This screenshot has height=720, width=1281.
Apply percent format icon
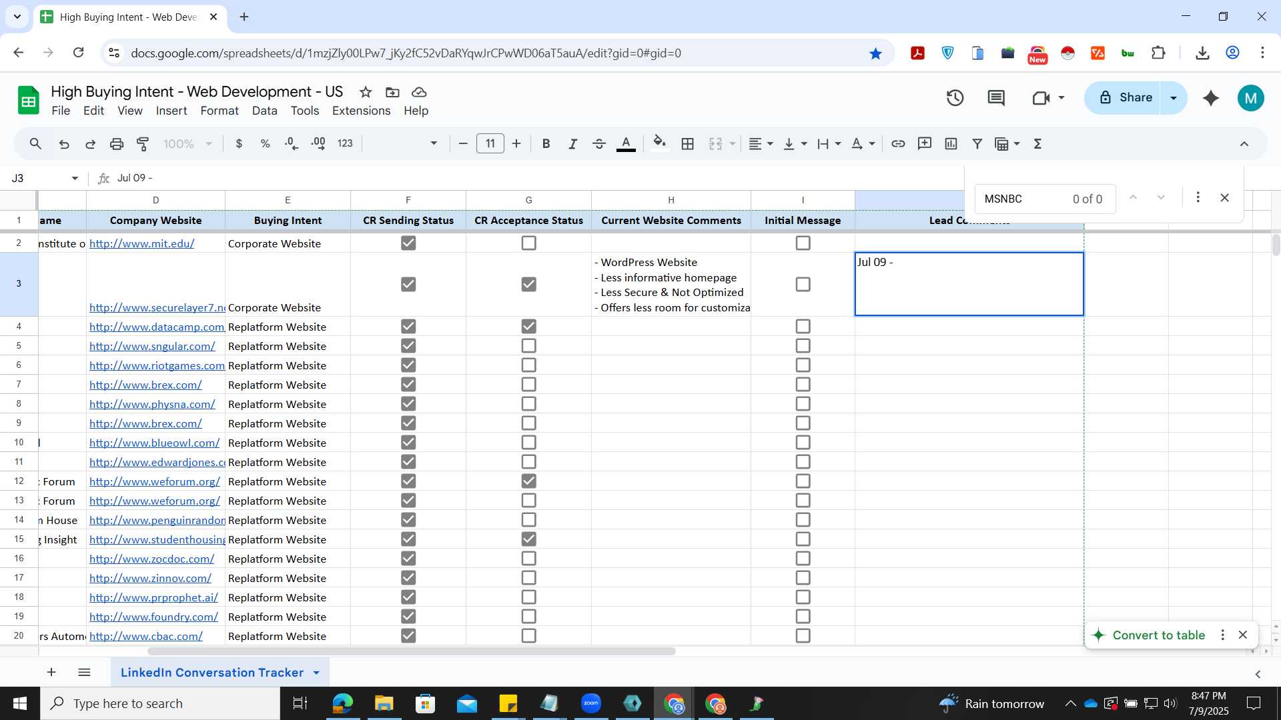(x=266, y=144)
